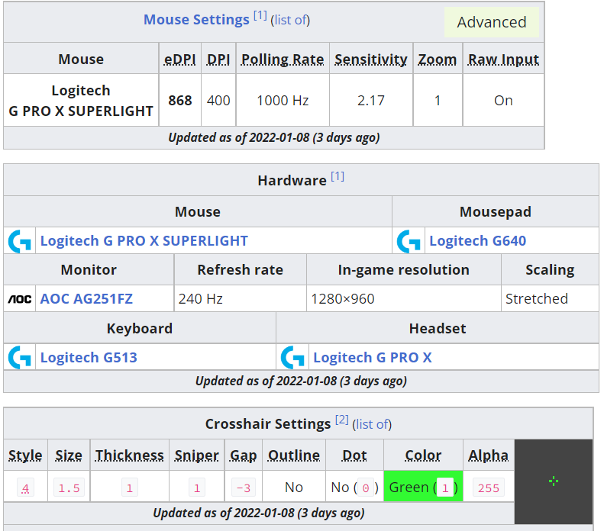604x531 pixels.
Task: Click the DPI value 400
Action: pyautogui.click(x=218, y=101)
